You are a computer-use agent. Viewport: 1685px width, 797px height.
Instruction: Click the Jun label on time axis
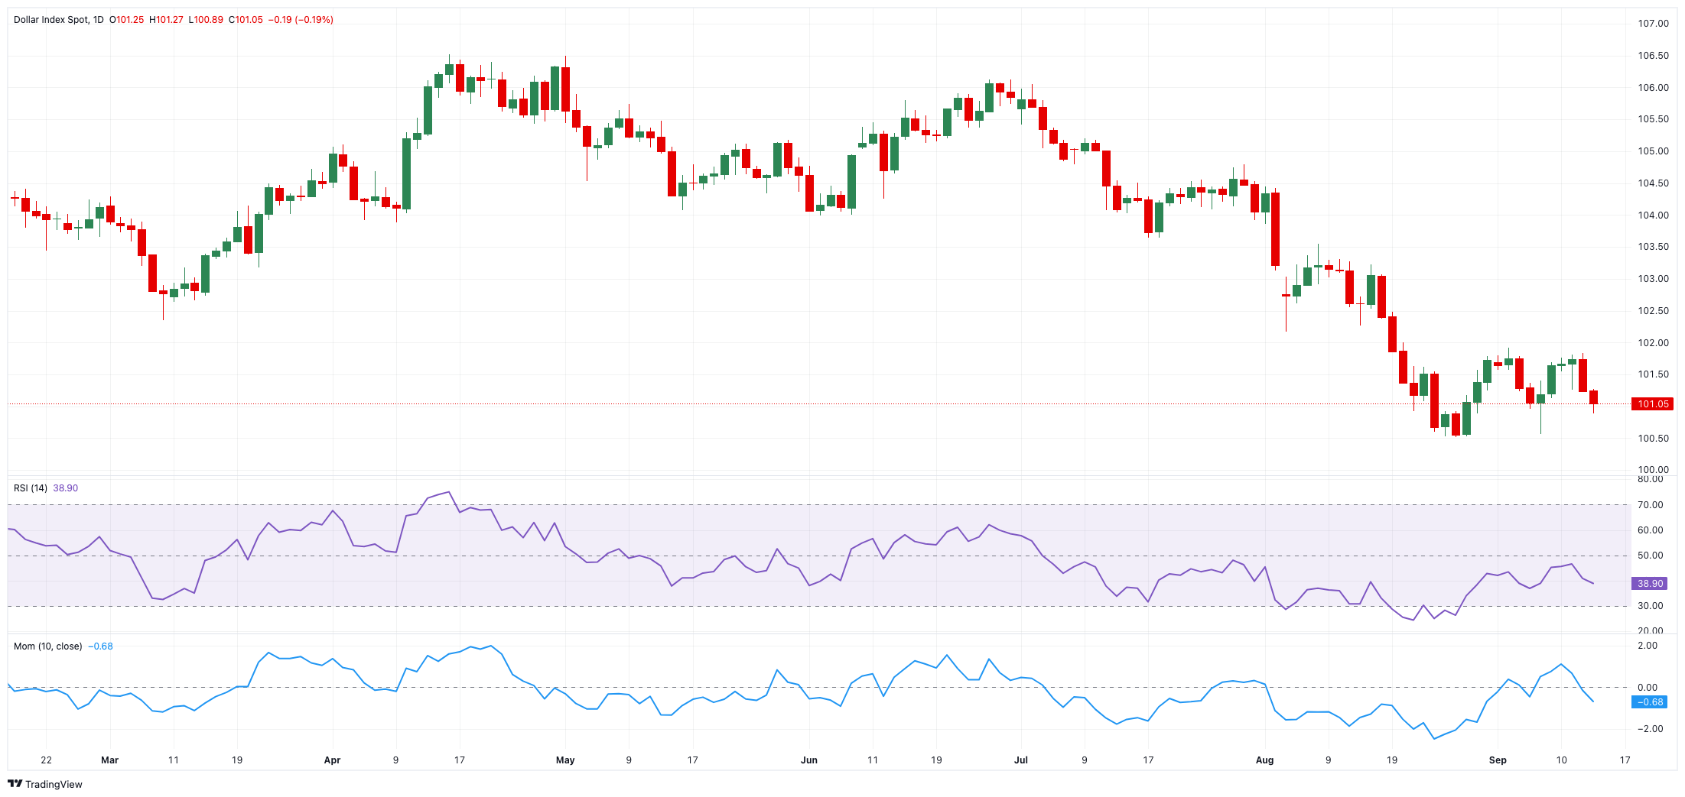(x=809, y=760)
